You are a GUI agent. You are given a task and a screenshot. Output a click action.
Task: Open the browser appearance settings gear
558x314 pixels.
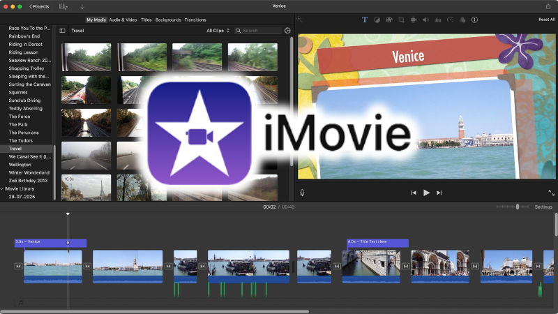(x=287, y=31)
